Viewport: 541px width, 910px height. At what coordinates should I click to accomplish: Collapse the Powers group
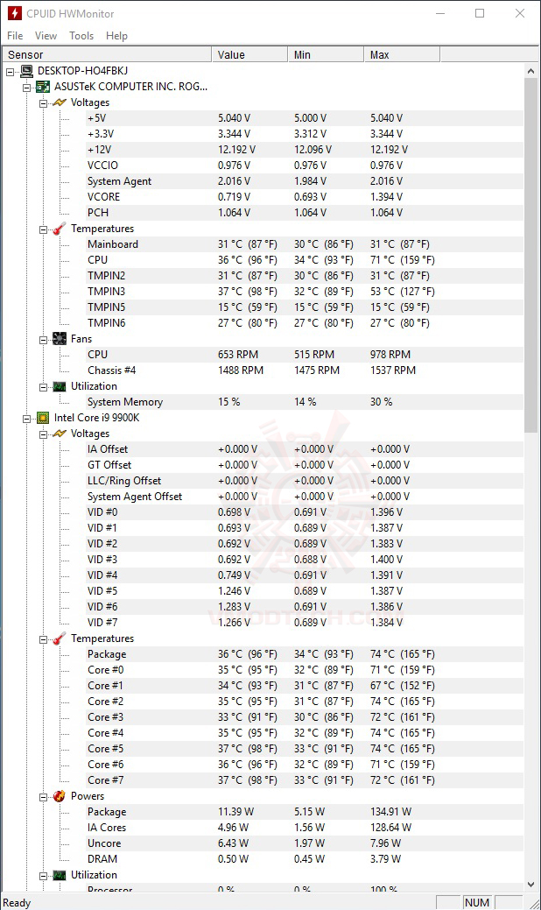click(x=43, y=797)
